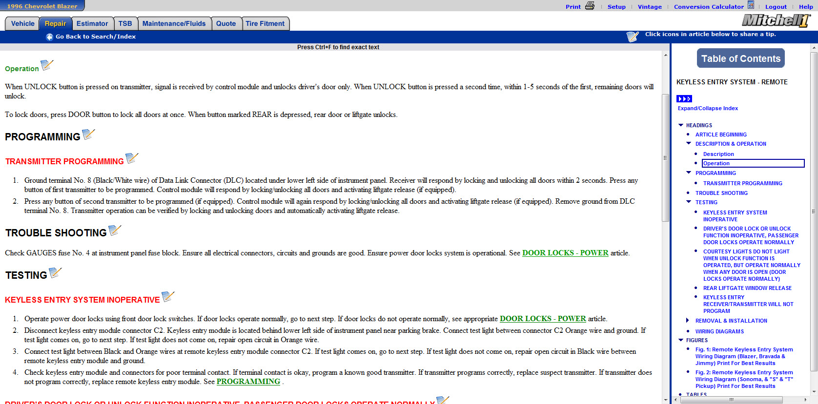
Task: Switch to the Estimator tab
Action: coord(92,23)
